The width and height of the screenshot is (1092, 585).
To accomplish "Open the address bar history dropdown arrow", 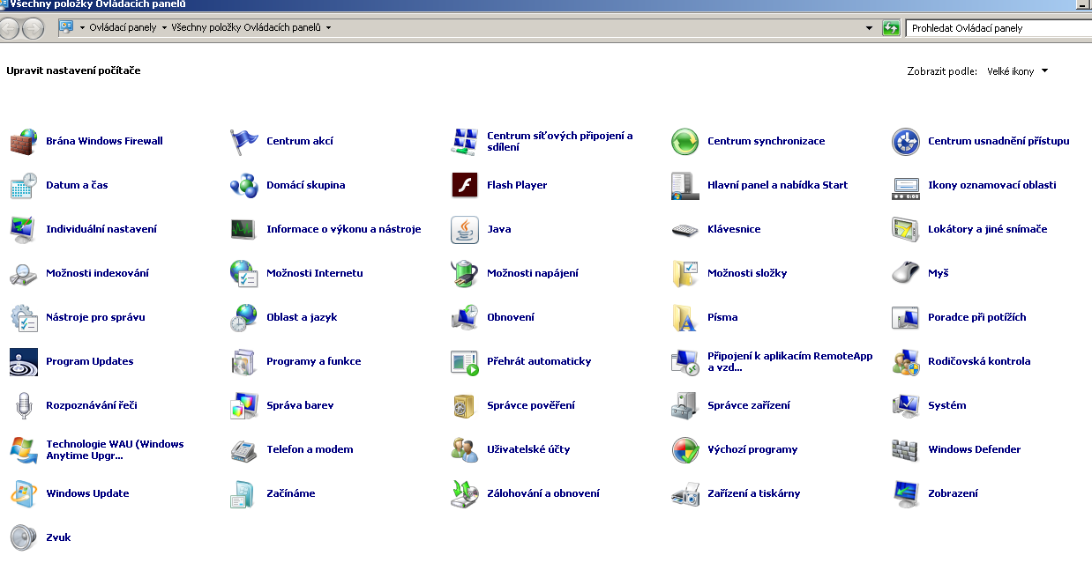I will 870,28.
